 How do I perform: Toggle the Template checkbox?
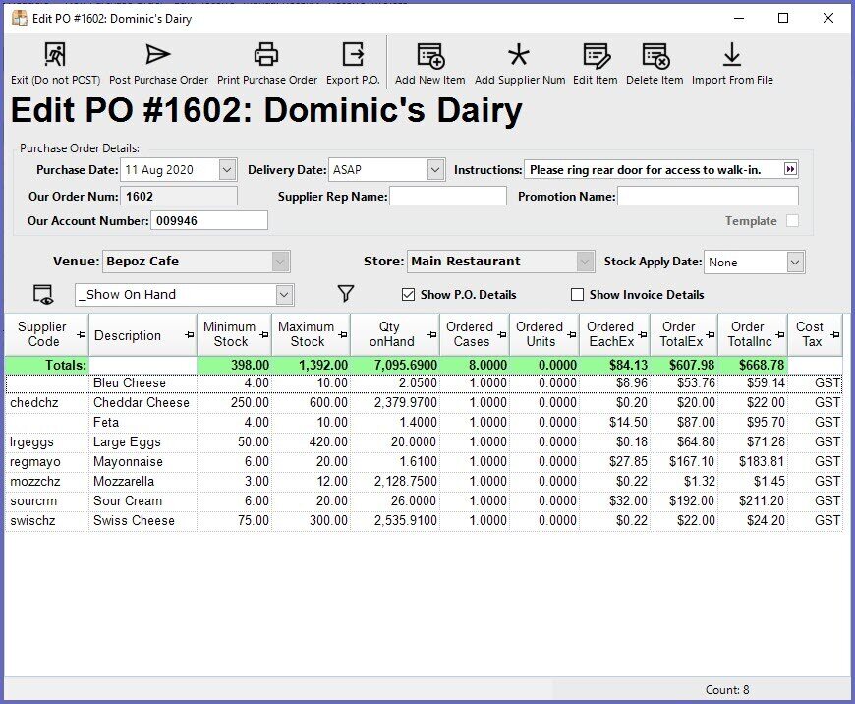point(792,221)
